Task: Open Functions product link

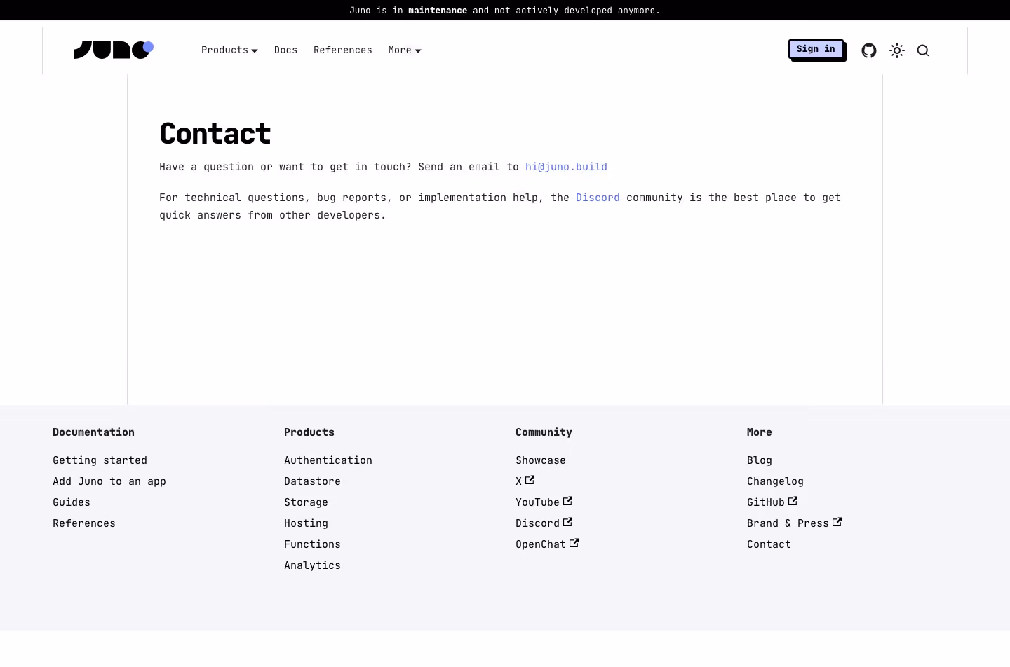Action: [x=312, y=544]
